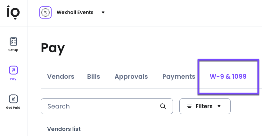Select the Pay arrow icon in sidebar
The image size is (262, 136).
point(13,70)
